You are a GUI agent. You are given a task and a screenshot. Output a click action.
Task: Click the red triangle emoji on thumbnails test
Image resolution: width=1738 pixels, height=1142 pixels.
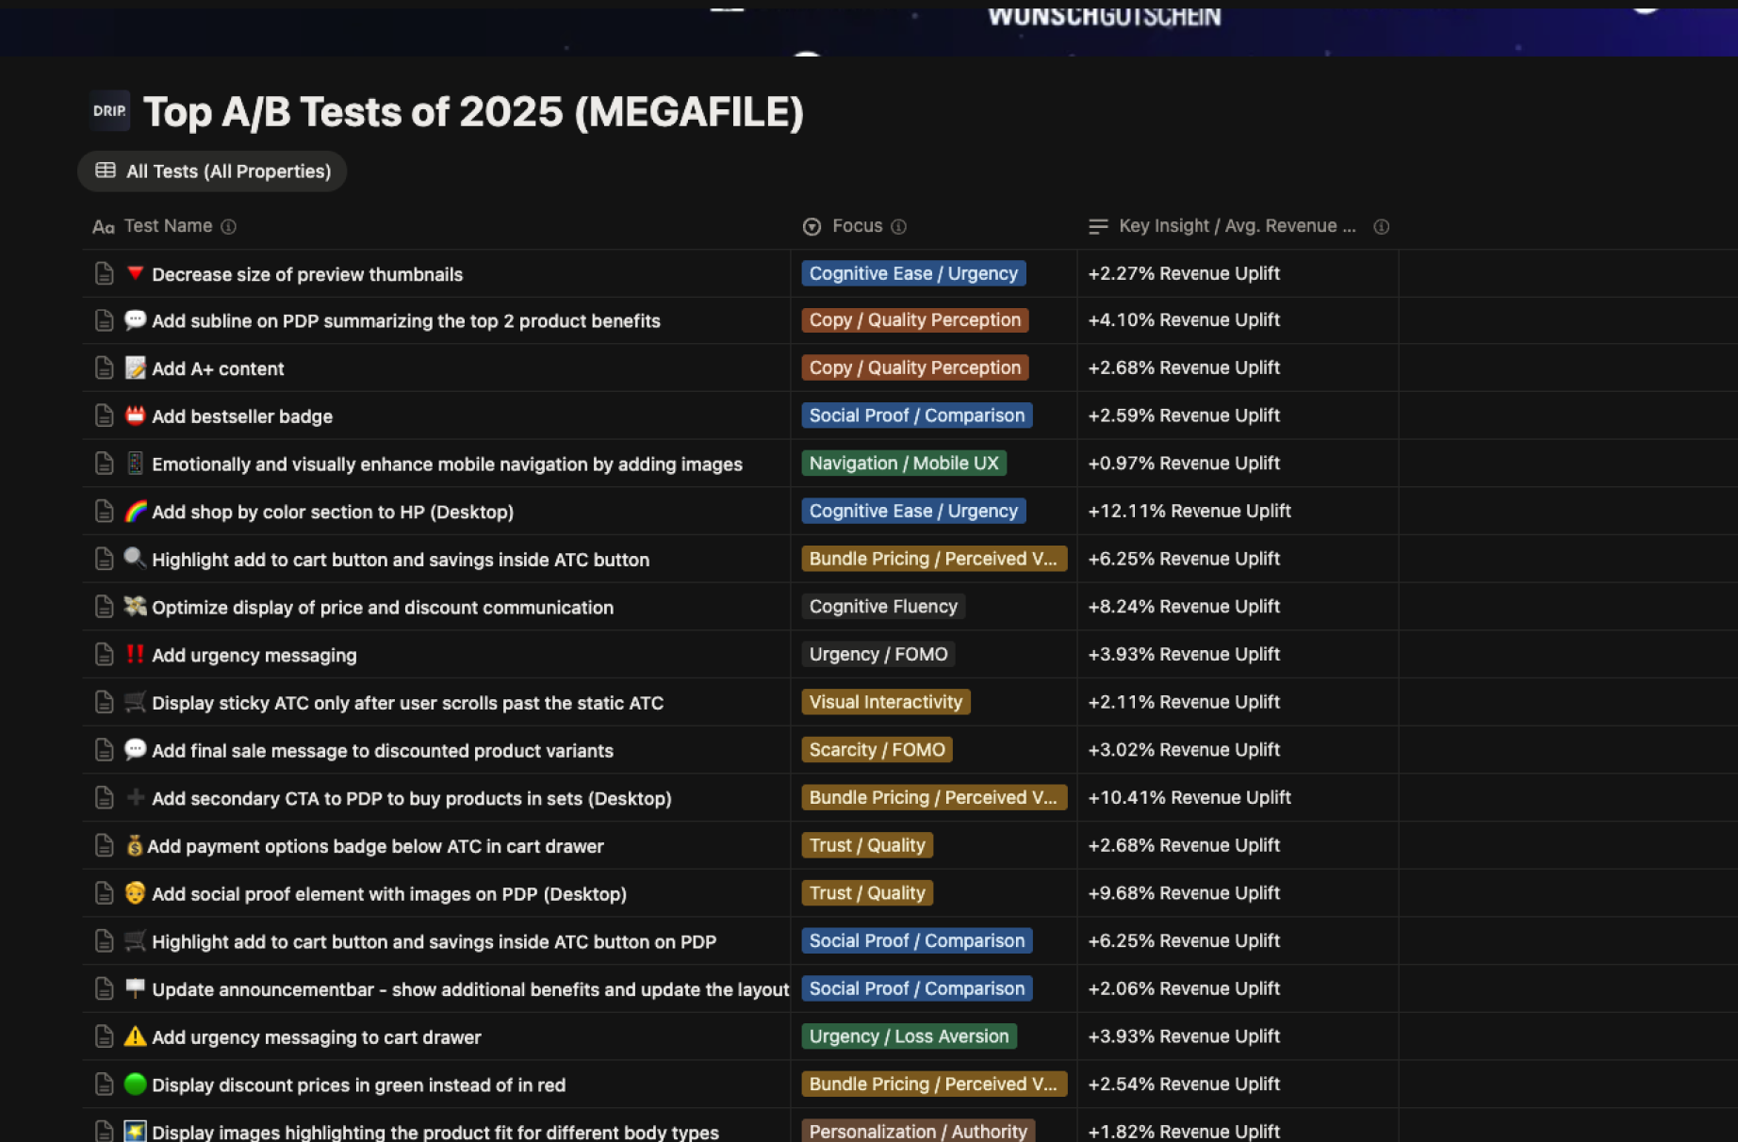click(135, 273)
